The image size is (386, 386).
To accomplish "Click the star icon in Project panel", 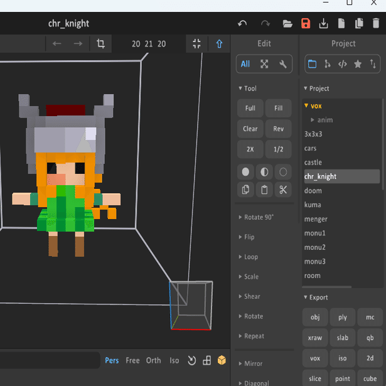I will 358,64.
